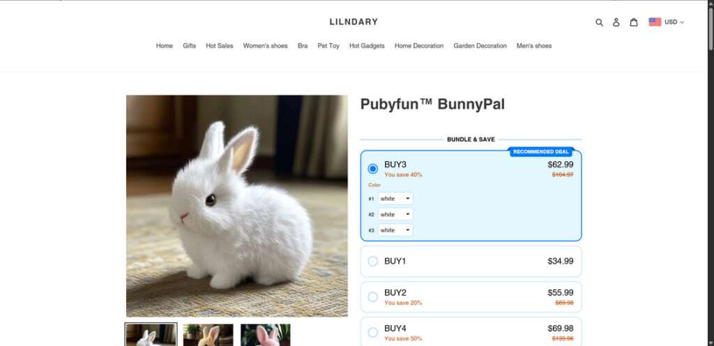Click the US flag currency icon
Screen dimensions: 714x346
coord(655,22)
